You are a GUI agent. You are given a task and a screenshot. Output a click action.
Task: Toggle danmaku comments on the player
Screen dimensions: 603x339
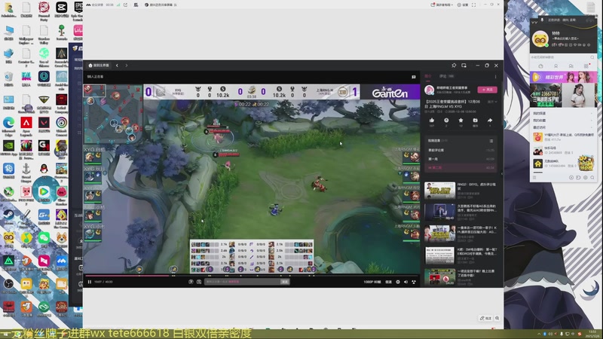point(191,282)
